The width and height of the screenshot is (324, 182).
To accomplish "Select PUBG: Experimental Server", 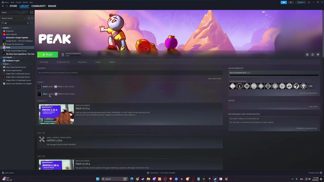I will [x=16, y=51].
